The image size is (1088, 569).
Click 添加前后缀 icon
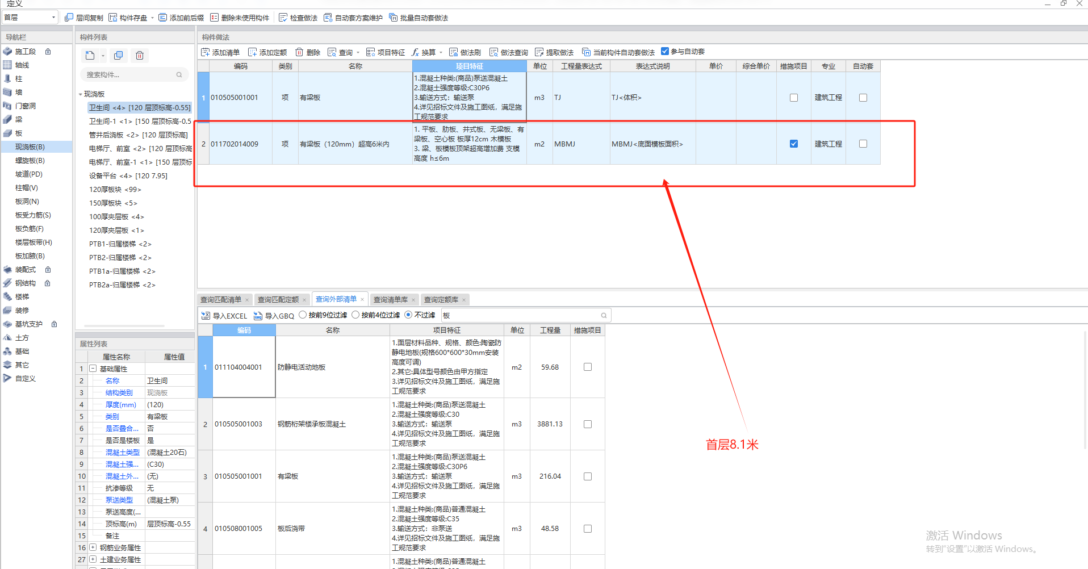tap(162, 18)
